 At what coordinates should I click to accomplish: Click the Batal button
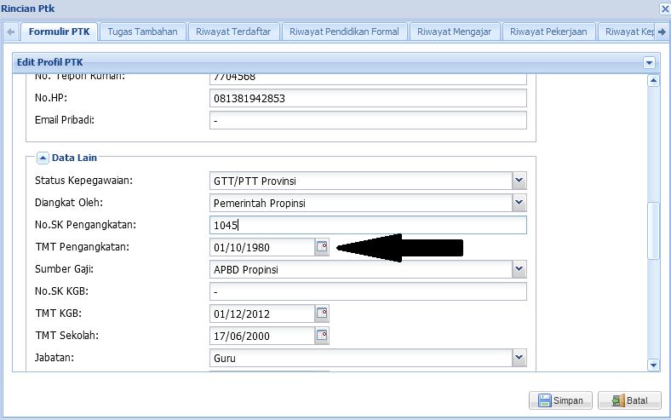[629, 400]
